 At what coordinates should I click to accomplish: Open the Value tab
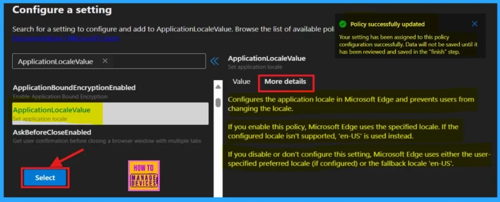241,81
